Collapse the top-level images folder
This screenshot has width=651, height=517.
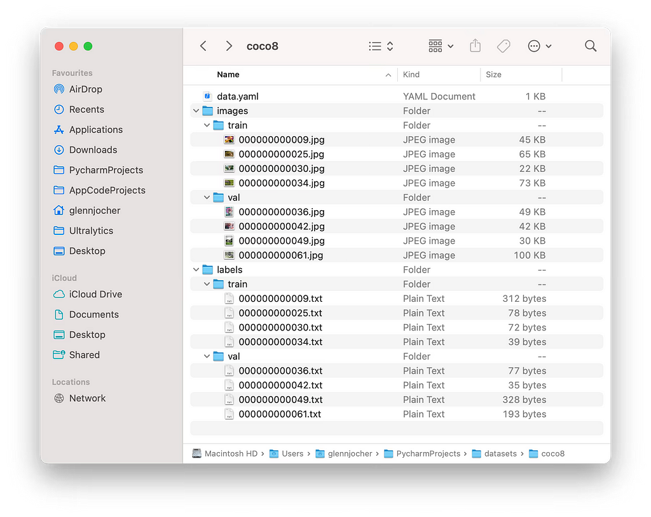196,111
